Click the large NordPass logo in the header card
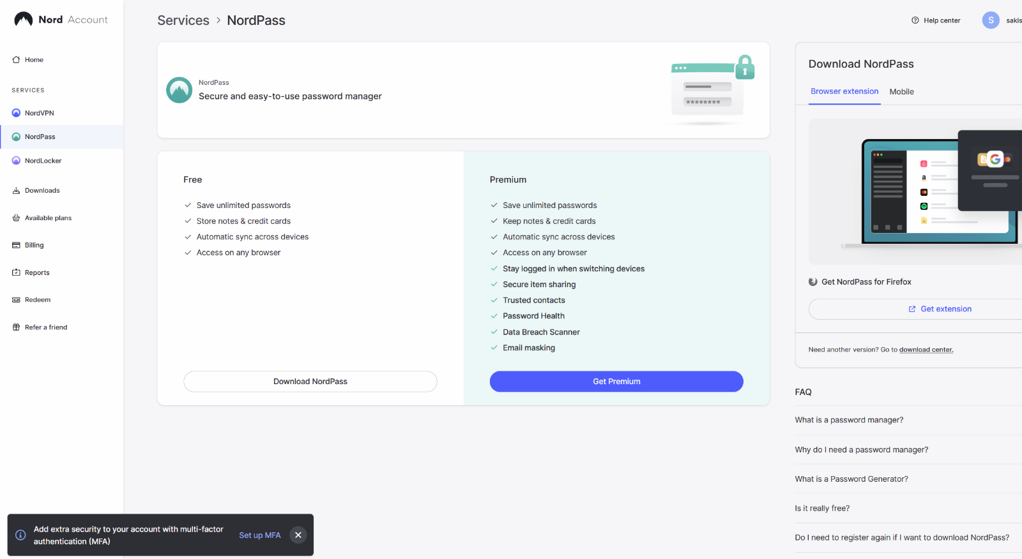The image size is (1022, 559). [179, 90]
